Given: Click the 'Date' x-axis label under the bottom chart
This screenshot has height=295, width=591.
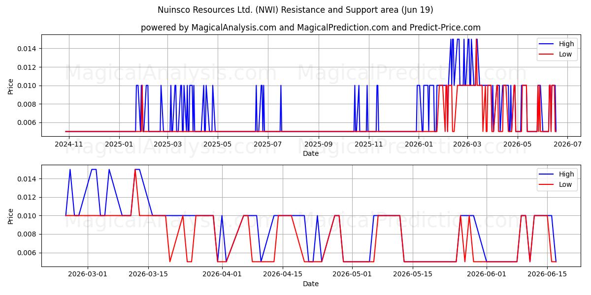Looking at the screenshot, I should pyautogui.click(x=311, y=284).
